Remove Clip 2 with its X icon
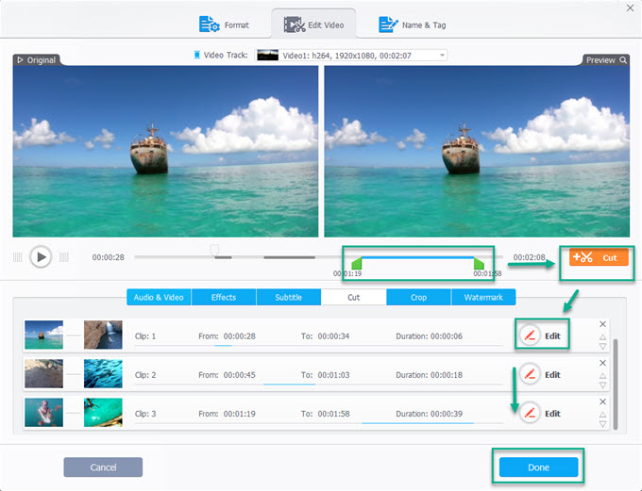This screenshot has width=642, height=491. coord(602,363)
